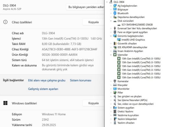Click the Kameralar (cameras) category icon

pyautogui.click(x=115, y=81)
